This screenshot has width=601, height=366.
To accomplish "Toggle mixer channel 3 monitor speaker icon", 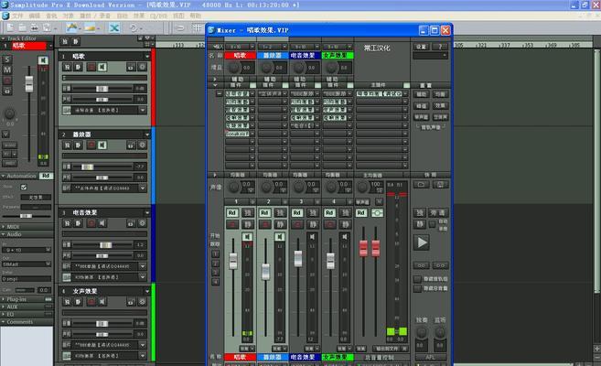I will pos(312,236).
